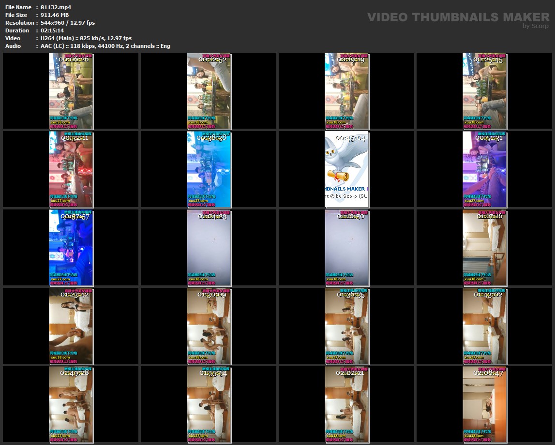Pick the grey frame at 01:10:50

coord(347,248)
